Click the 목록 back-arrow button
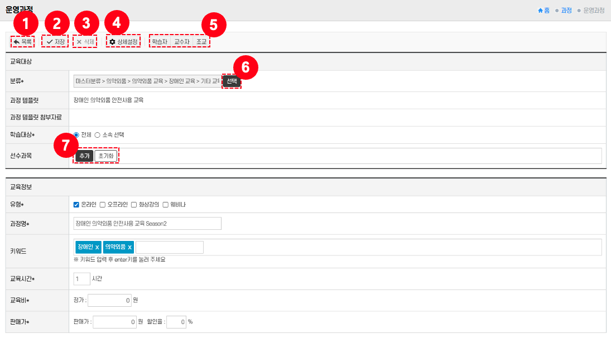 (x=22, y=42)
